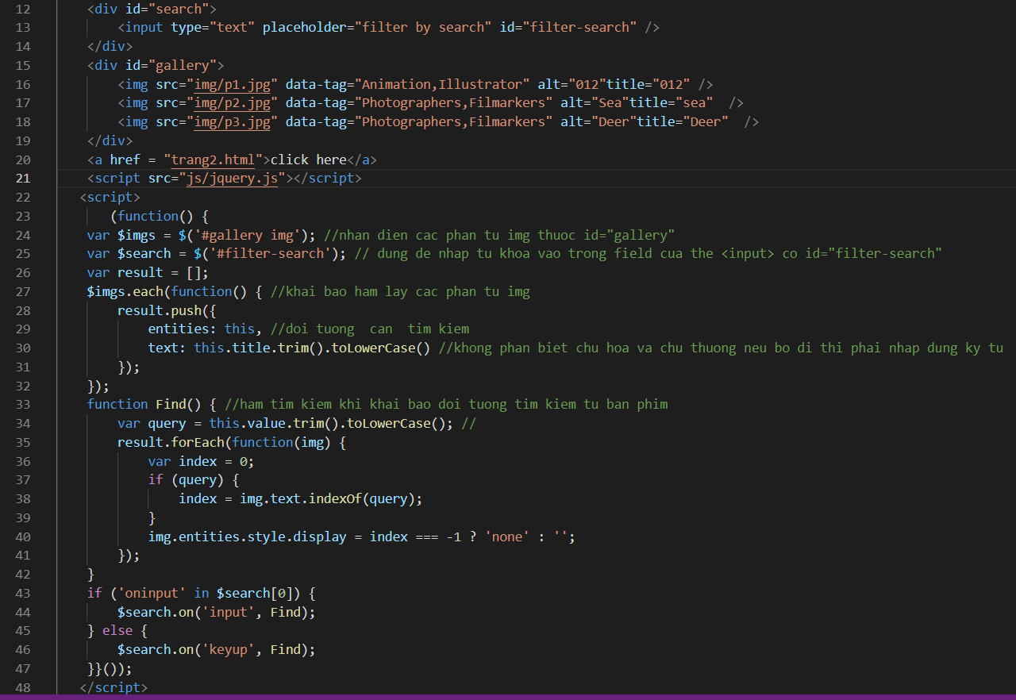Click the Find function name declaration
The height and width of the screenshot is (700, 1016).
click(171, 404)
